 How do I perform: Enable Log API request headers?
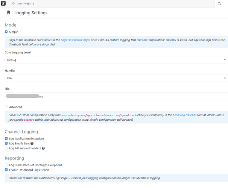click(6, 148)
